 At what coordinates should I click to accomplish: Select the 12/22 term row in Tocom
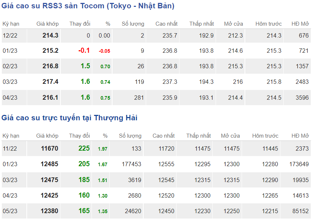point(10,35)
